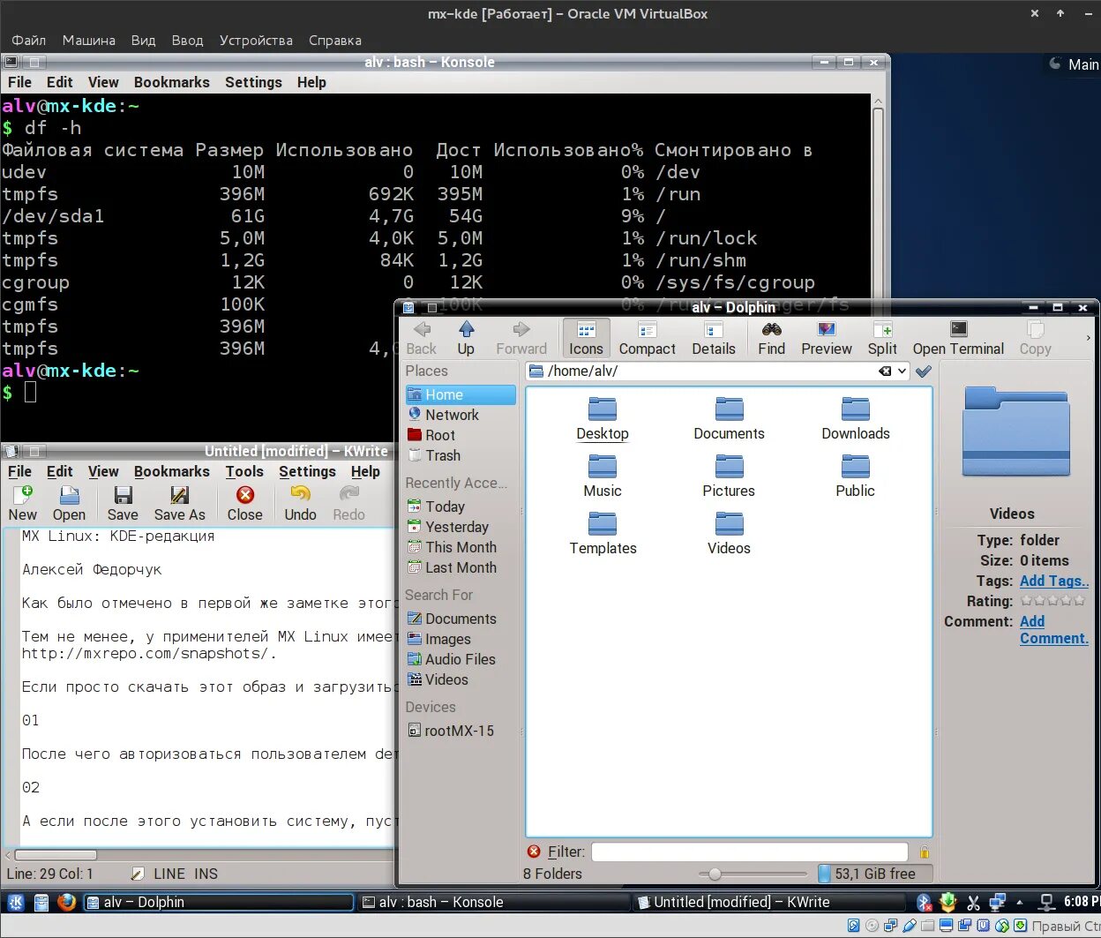Clear the Dolphin location bar text
The width and height of the screenshot is (1101, 938).
tap(885, 371)
